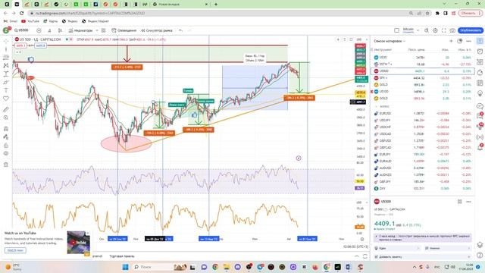485x273 pixels.
Task: Toggle hide all drawings eye icon
Action: point(6,153)
